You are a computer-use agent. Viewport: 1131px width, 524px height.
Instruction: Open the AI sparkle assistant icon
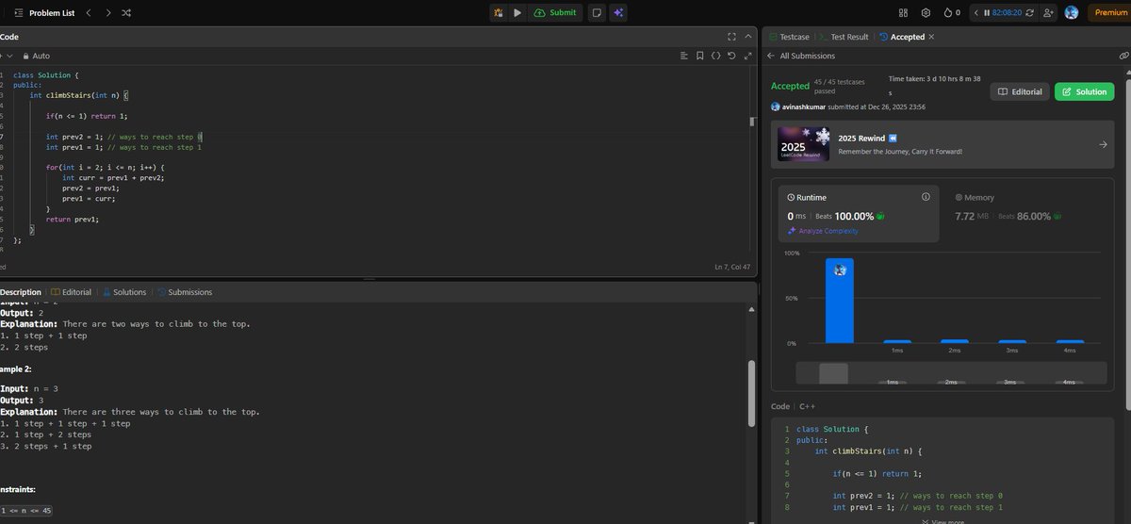[x=618, y=12]
